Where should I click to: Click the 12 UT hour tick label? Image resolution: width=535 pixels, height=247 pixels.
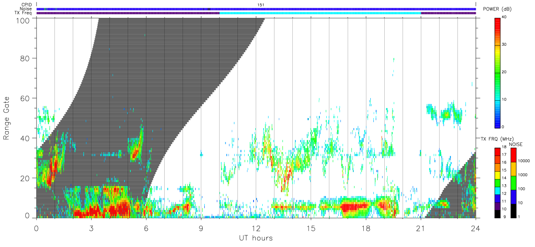coord(256,228)
